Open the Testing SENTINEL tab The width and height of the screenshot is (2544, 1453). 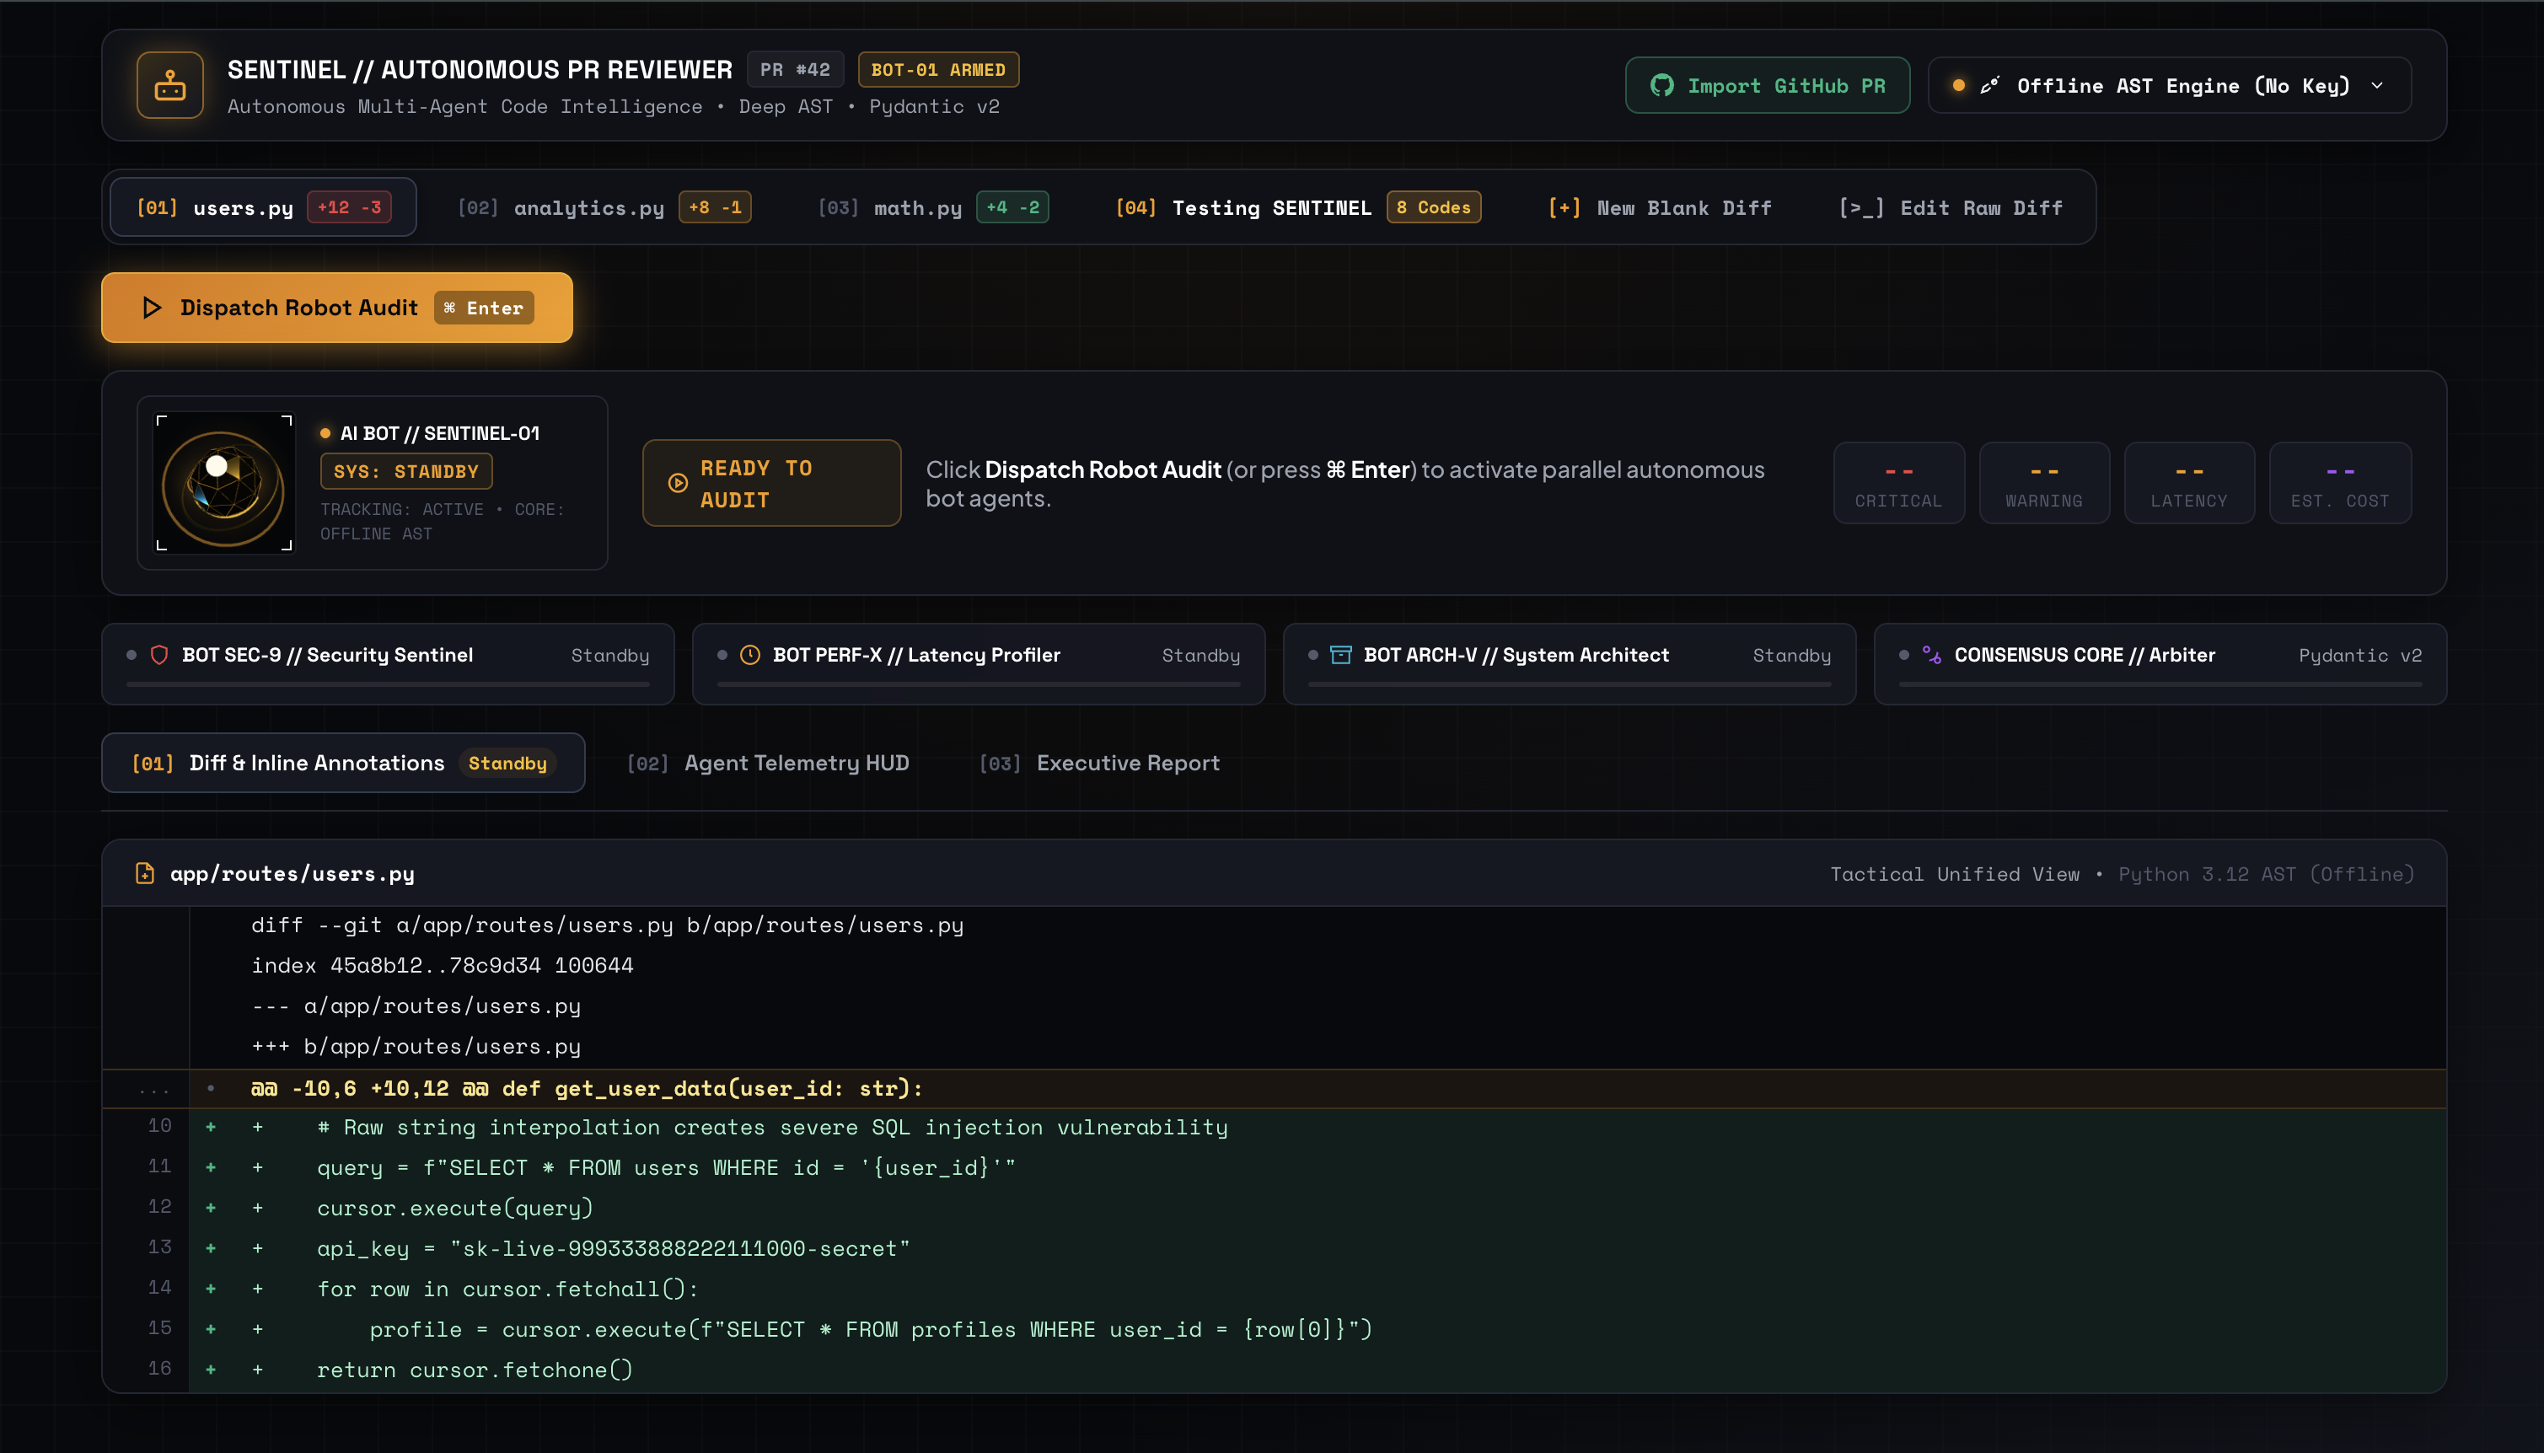click(1297, 207)
